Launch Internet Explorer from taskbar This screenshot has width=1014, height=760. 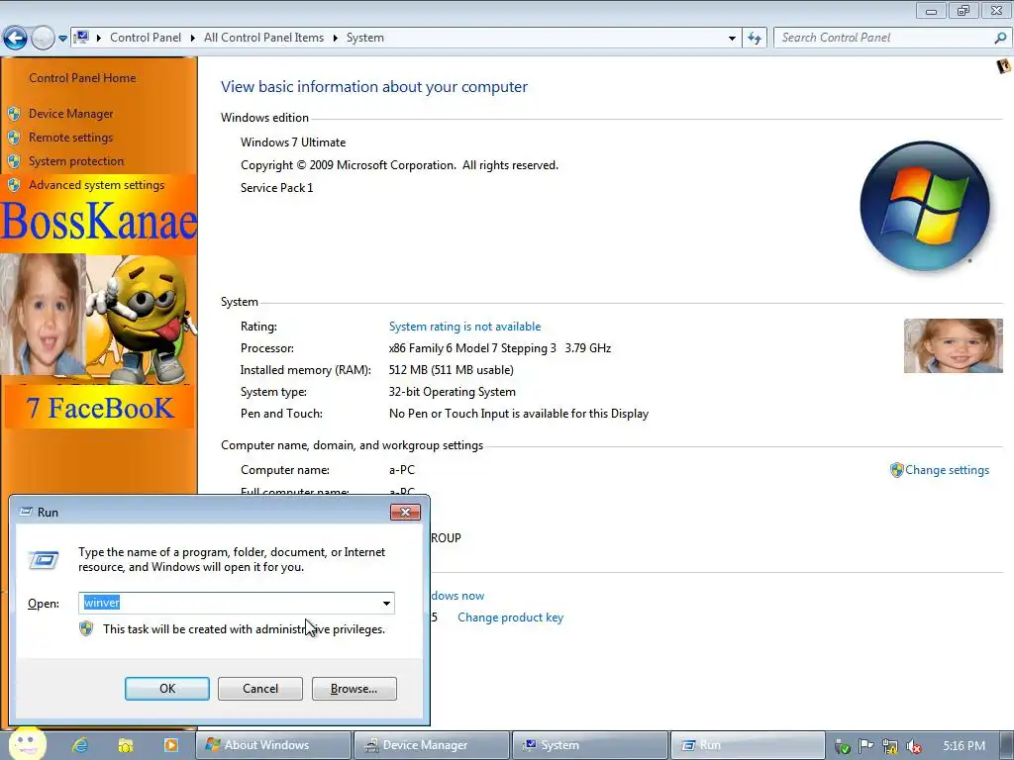[x=80, y=745]
